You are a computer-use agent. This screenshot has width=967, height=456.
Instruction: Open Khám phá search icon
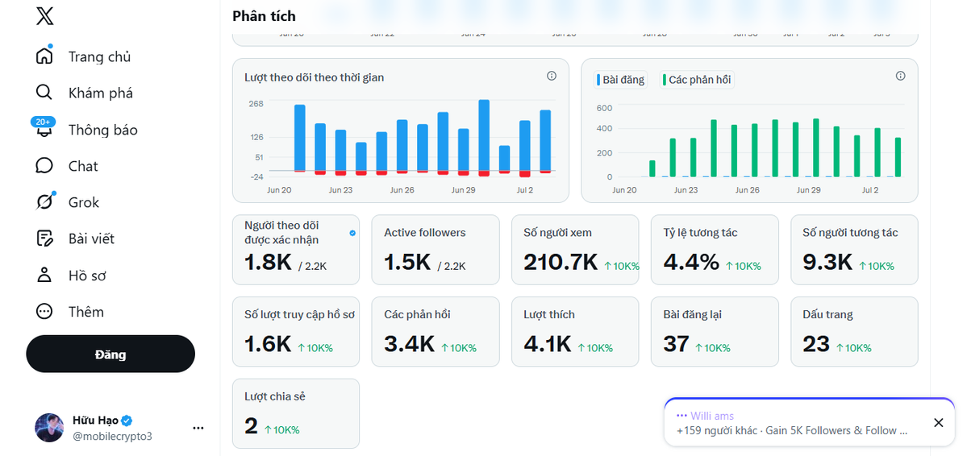click(x=44, y=93)
